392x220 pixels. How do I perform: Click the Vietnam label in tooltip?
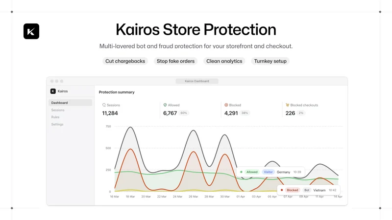319,190
